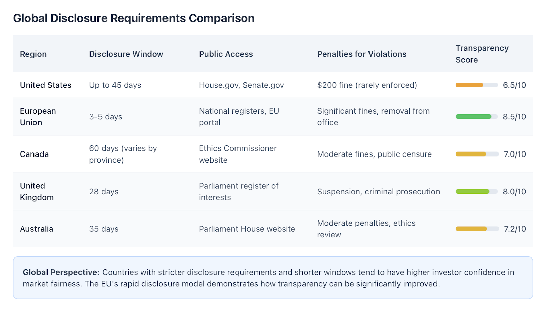
Task: Click the Region column header
Action: coord(33,54)
